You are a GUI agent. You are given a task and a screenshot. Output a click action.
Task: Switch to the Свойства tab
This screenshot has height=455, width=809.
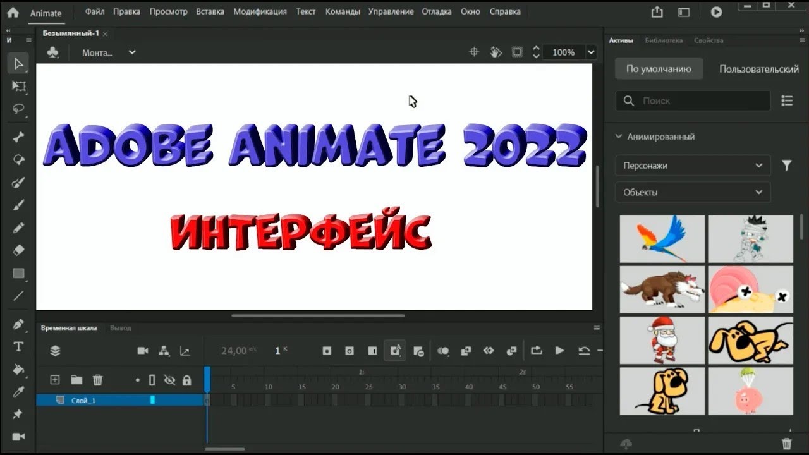pyautogui.click(x=709, y=40)
